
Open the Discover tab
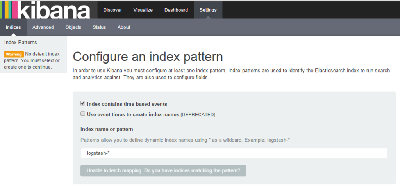pos(112,10)
